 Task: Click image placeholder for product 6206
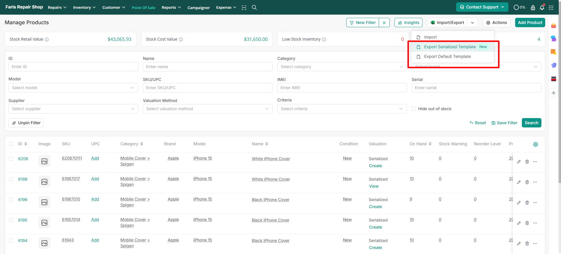pos(44,161)
